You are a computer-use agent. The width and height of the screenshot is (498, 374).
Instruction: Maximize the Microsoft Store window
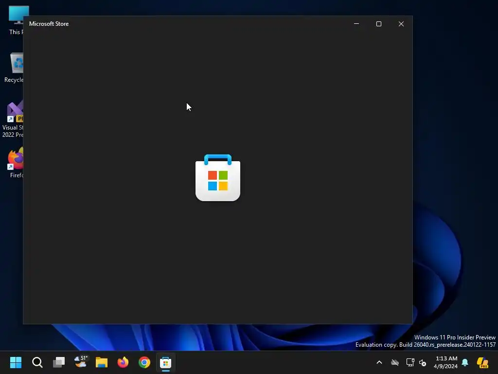[x=378, y=24]
